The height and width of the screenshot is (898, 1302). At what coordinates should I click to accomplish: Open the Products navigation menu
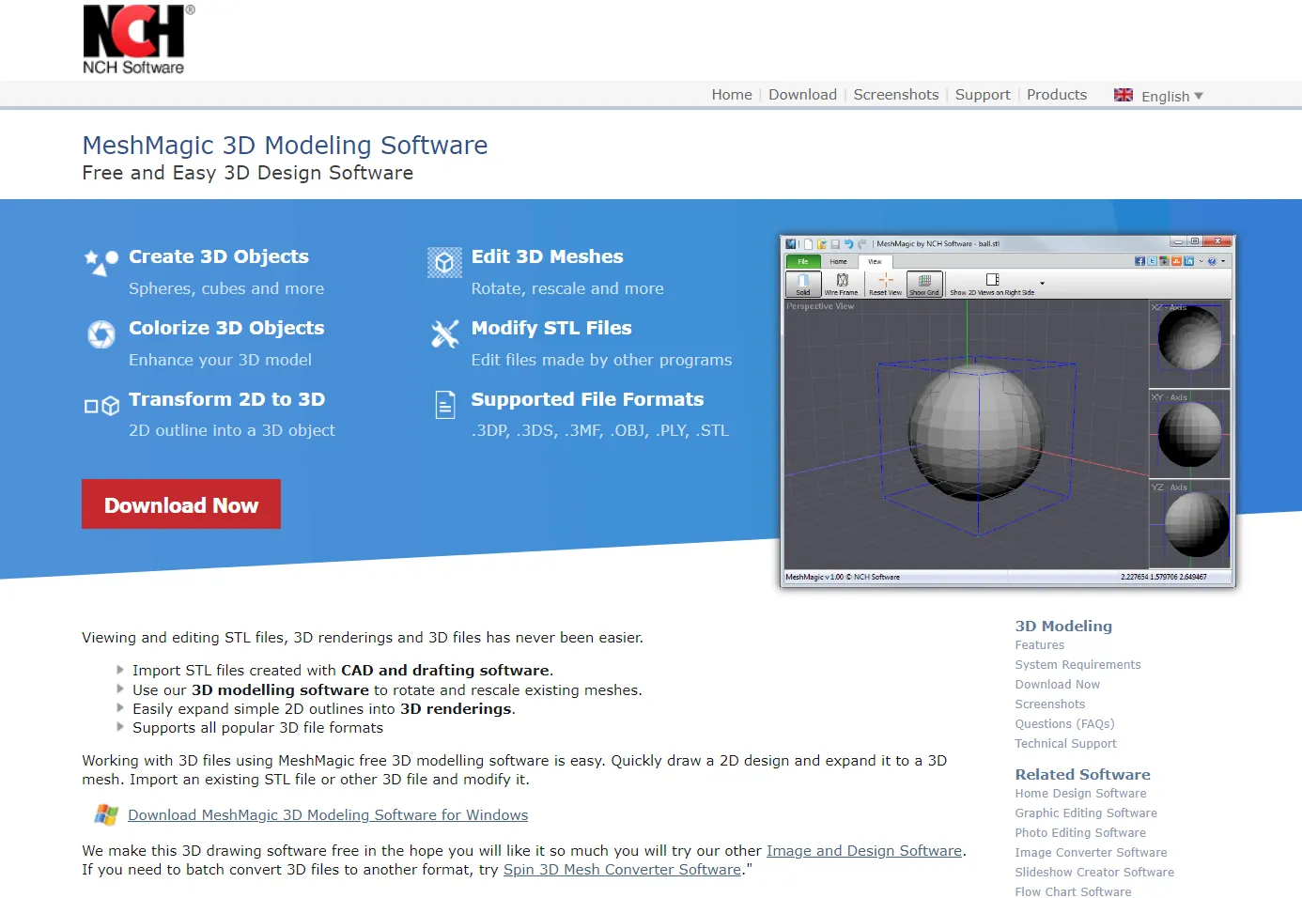[1056, 95]
